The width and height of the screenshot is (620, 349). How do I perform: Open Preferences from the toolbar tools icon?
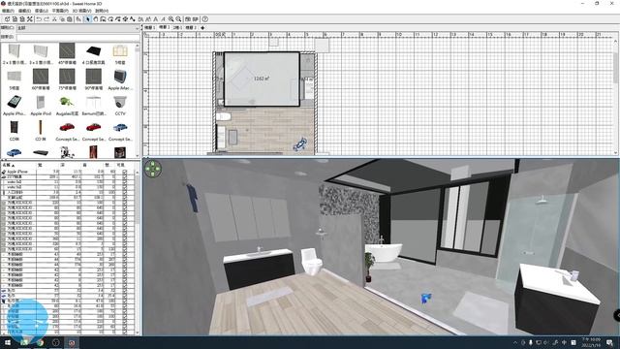30,19
